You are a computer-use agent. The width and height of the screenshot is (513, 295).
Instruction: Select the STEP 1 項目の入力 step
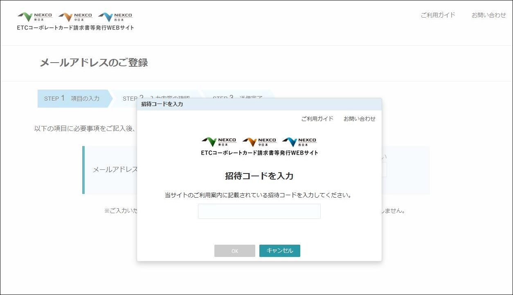pos(73,99)
